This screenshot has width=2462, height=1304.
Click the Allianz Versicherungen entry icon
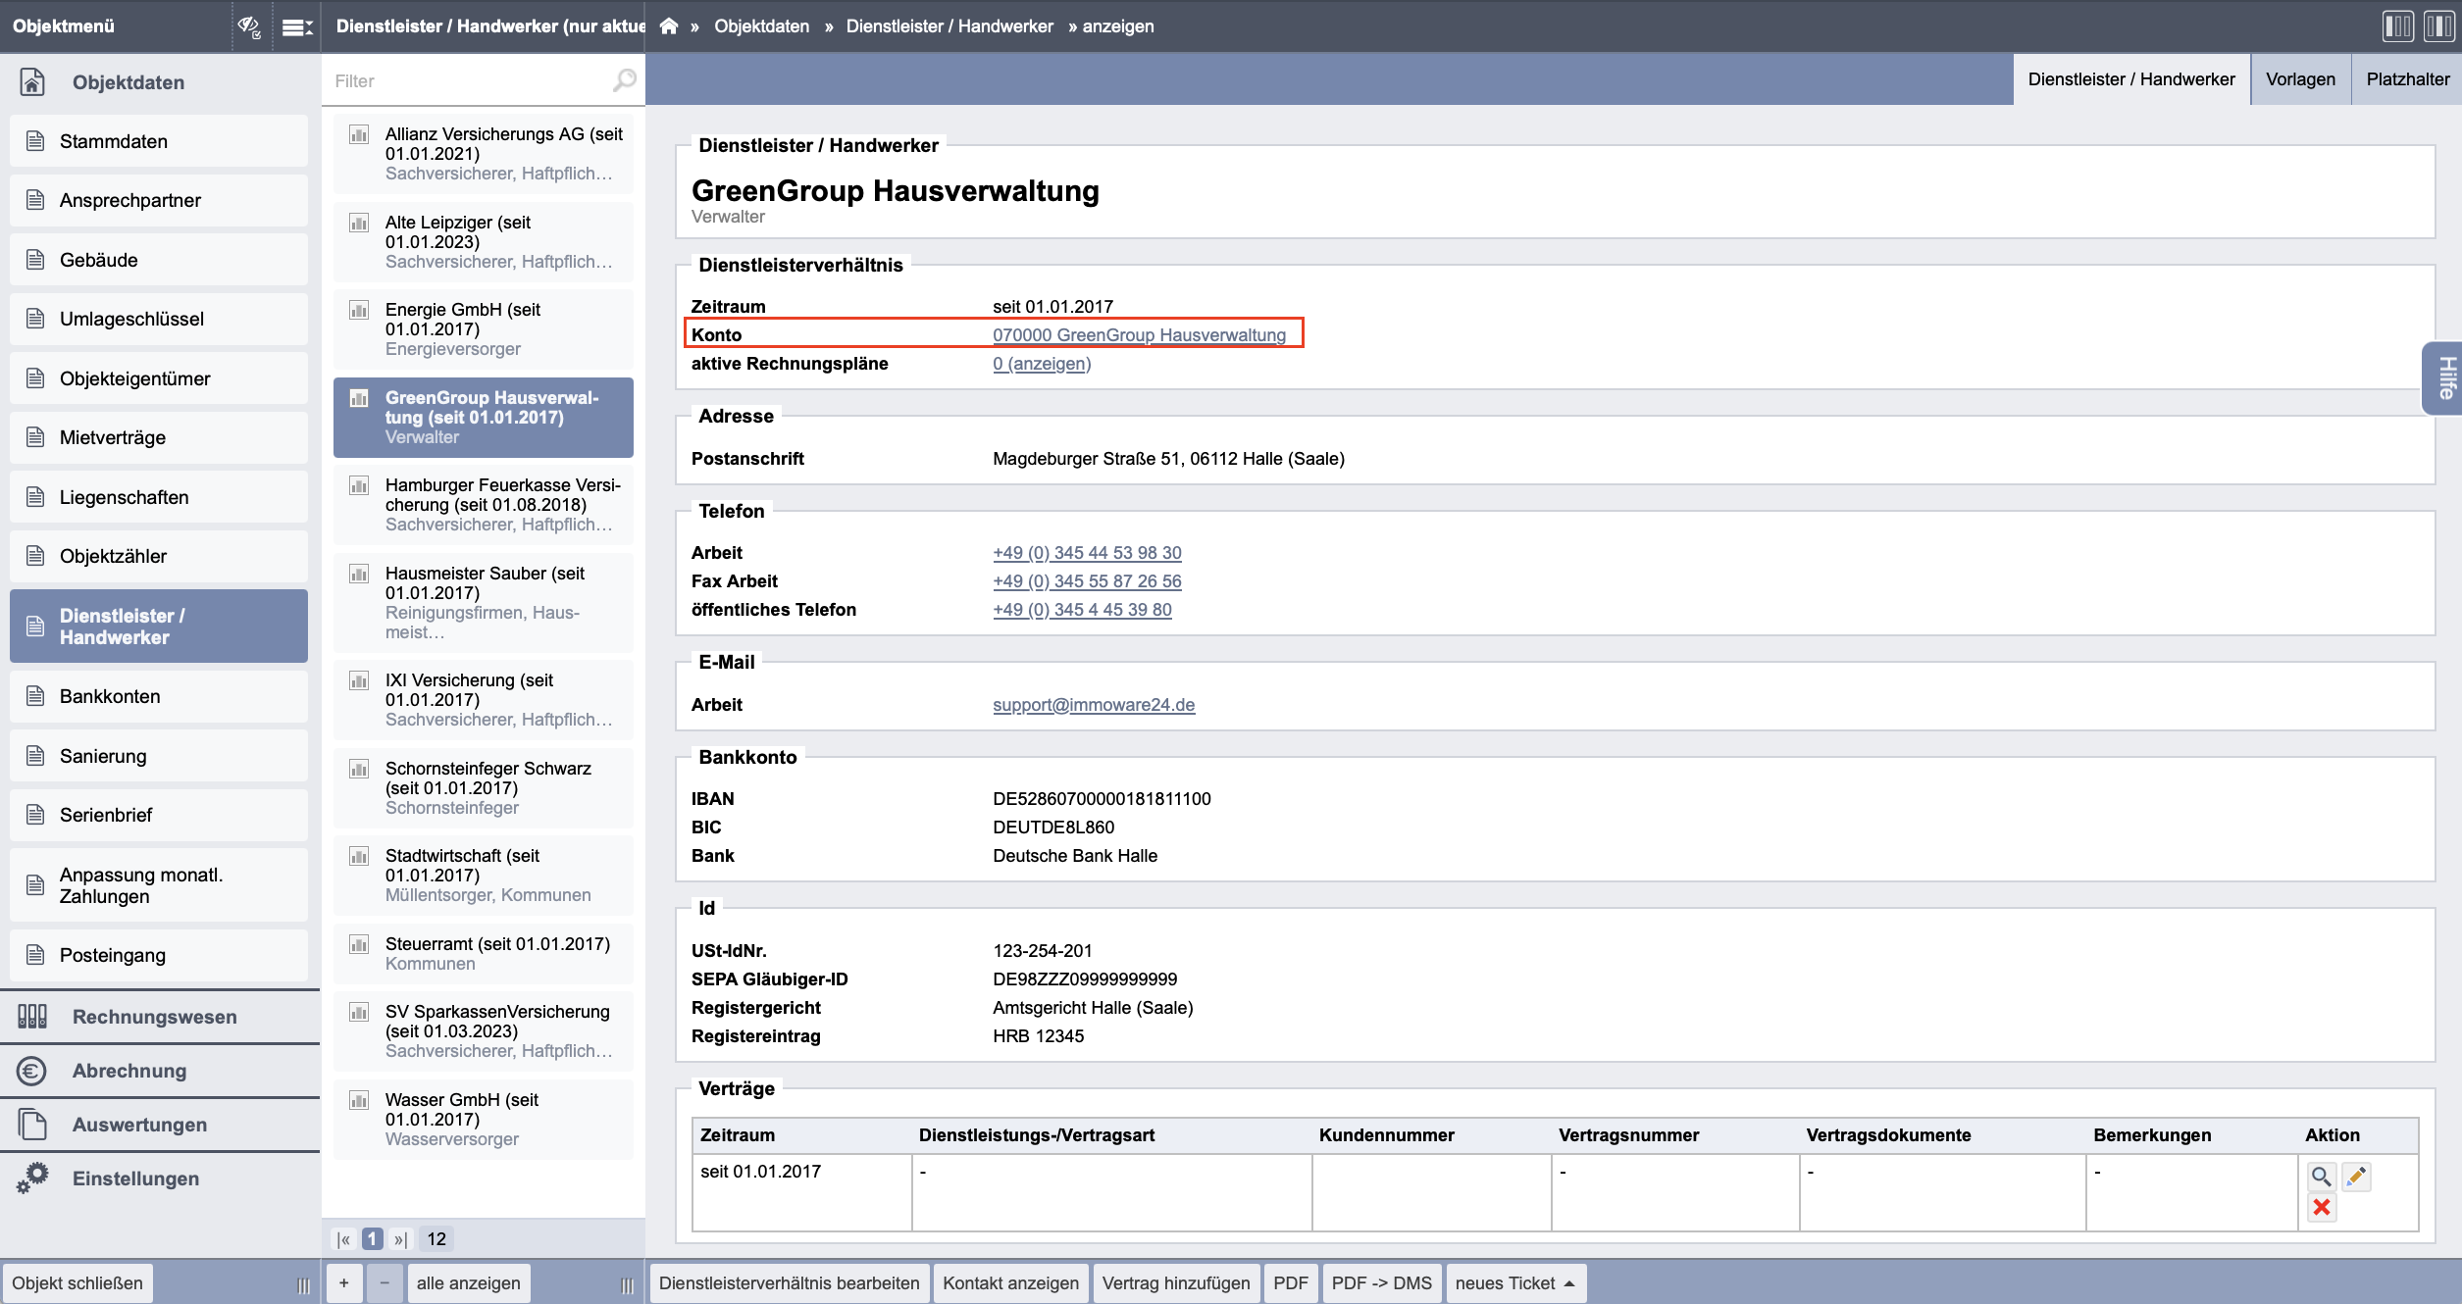pos(360,134)
